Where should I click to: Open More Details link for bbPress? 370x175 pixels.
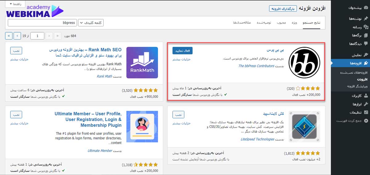pyautogui.click(x=182, y=59)
